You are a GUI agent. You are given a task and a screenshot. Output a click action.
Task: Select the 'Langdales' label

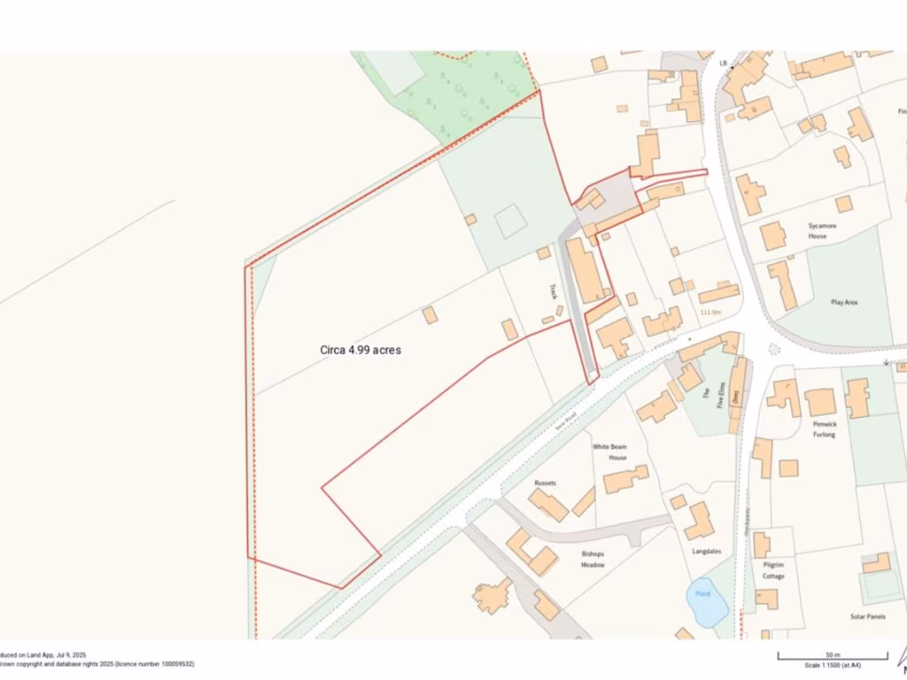click(x=706, y=551)
